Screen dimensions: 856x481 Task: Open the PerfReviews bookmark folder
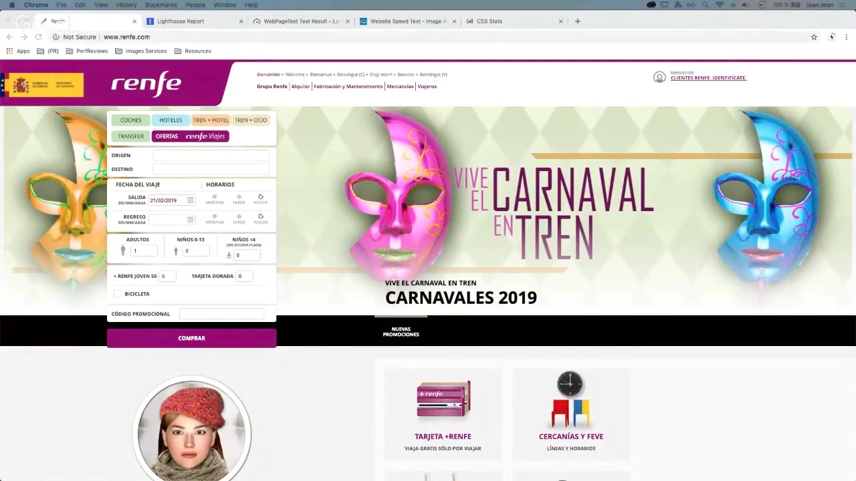86,51
